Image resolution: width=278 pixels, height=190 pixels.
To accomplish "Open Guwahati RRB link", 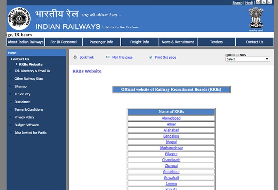I will pos(171,178).
